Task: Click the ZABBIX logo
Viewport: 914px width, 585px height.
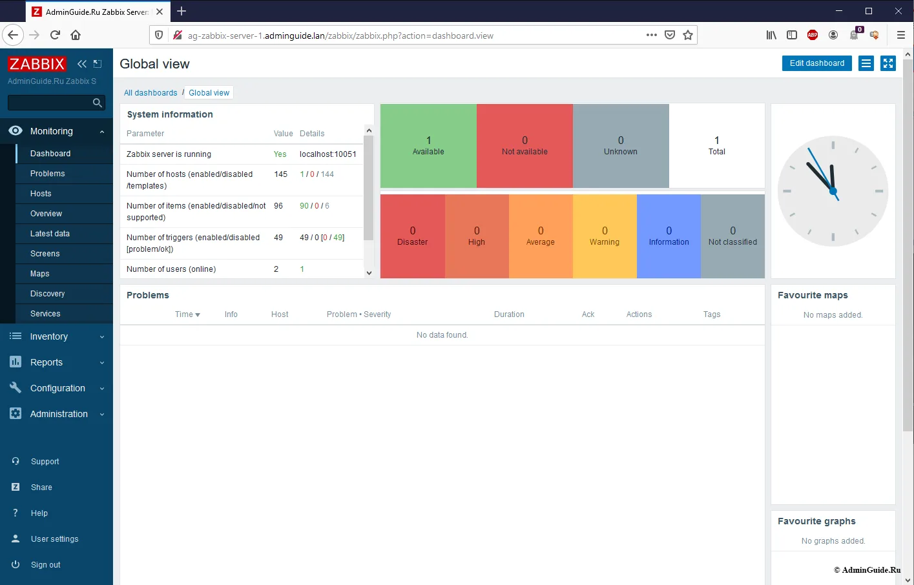Action: point(37,64)
